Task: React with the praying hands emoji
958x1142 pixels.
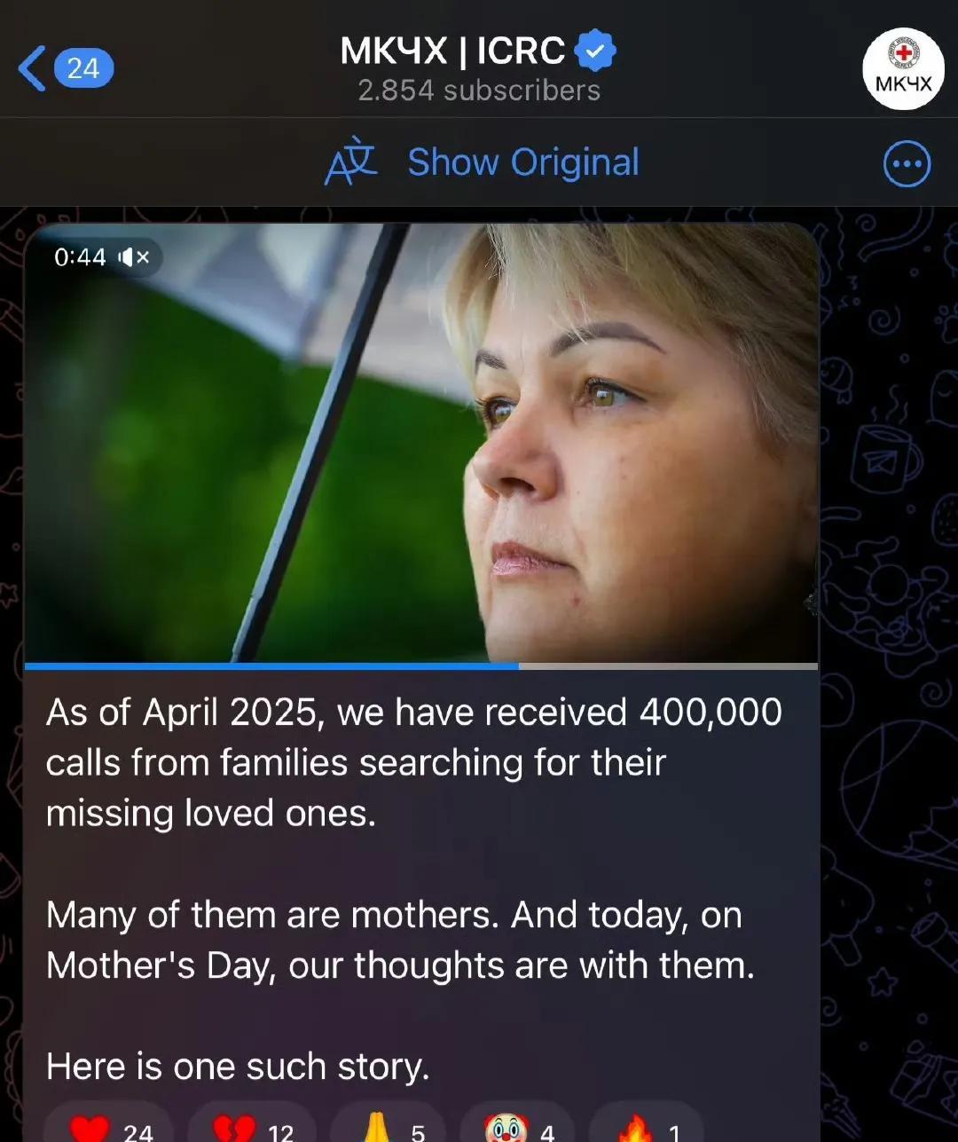Action: (x=389, y=1127)
